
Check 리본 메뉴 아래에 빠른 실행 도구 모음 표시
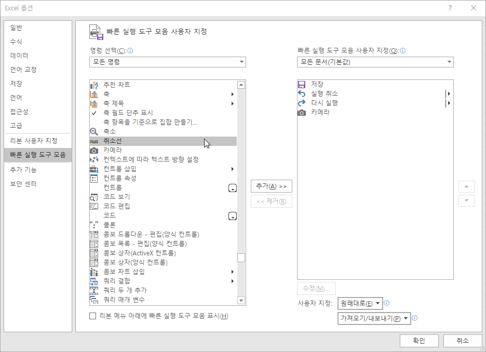tap(92, 316)
